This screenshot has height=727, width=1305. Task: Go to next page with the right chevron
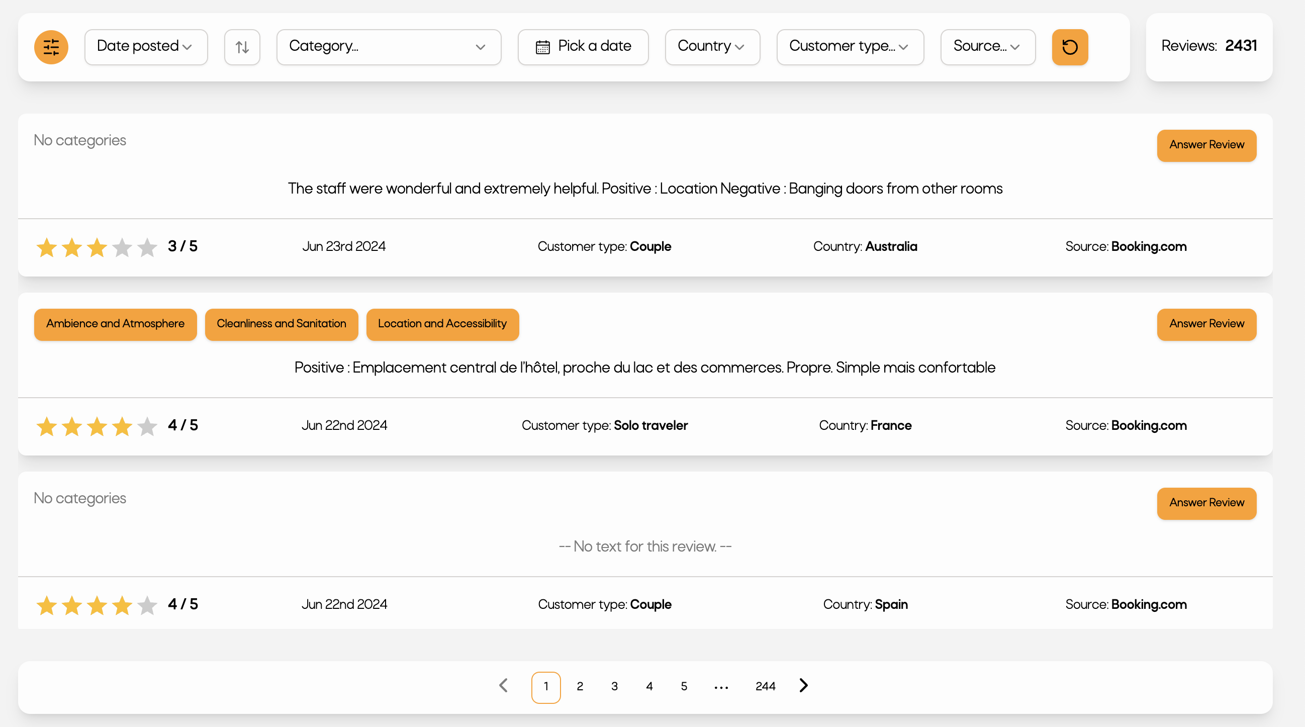[803, 685]
